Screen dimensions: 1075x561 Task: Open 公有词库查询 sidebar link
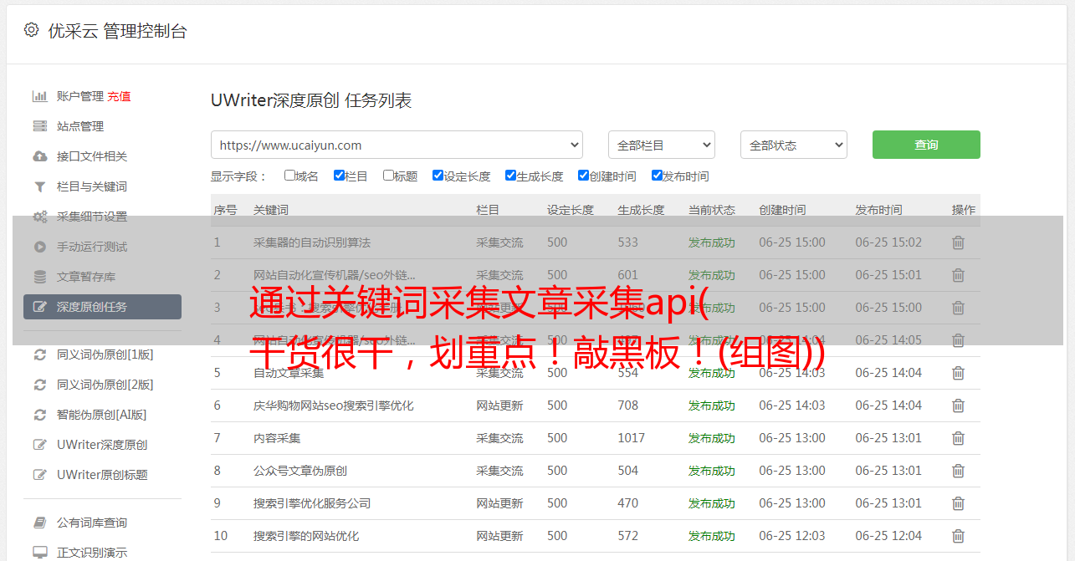pyautogui.click(x=92, y=523)
